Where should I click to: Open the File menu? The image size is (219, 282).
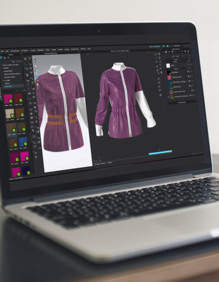[2, 51]
